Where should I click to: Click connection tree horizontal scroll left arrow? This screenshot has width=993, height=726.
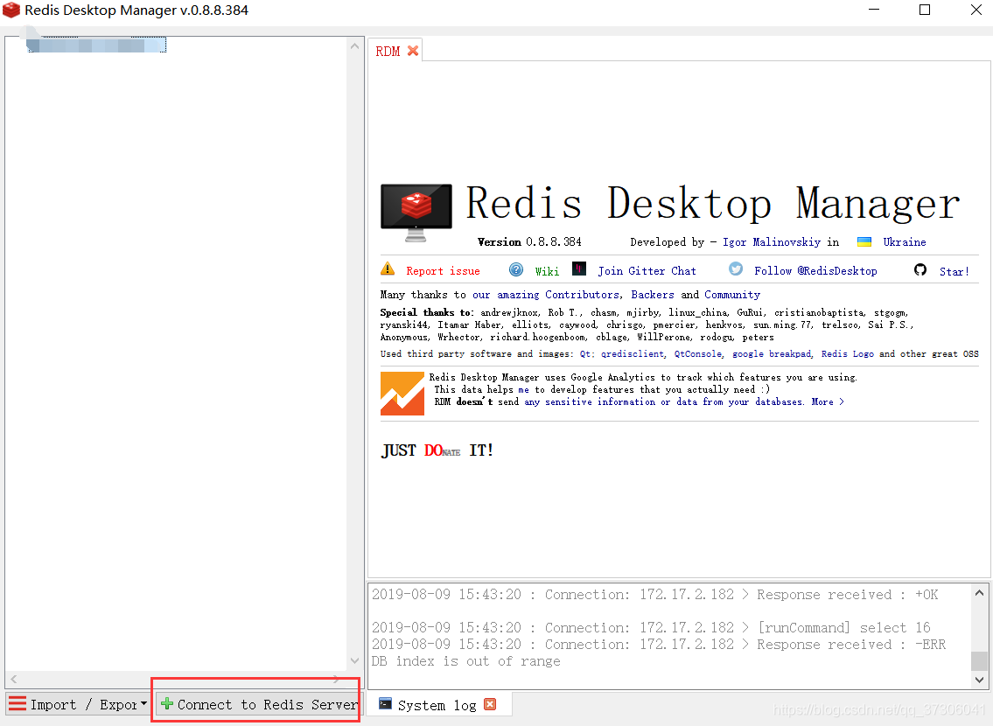click(x=14, y=679)
